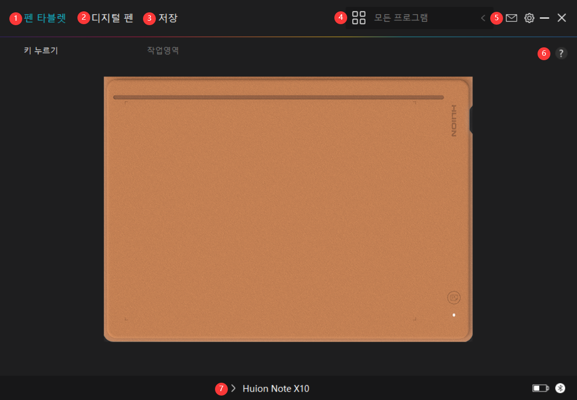Screen dimensions: 577x400
Task: Click the white indicator dot on the tablet
Action: coord(453,315)
